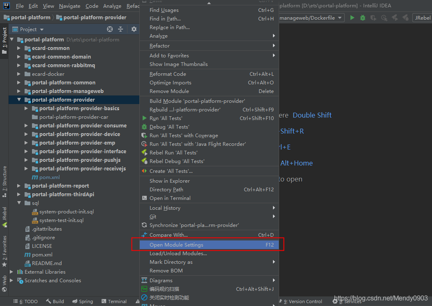Click the JRebel button in top toolbar

pos(422,18)
